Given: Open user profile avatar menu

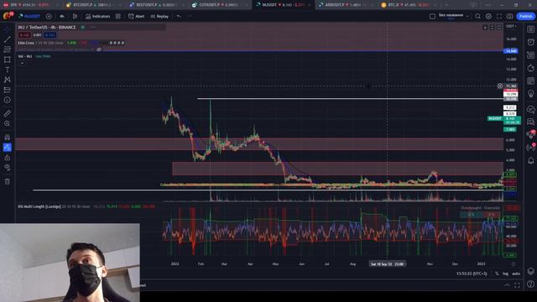Looking at the screenshot, I should pos(8,16).
